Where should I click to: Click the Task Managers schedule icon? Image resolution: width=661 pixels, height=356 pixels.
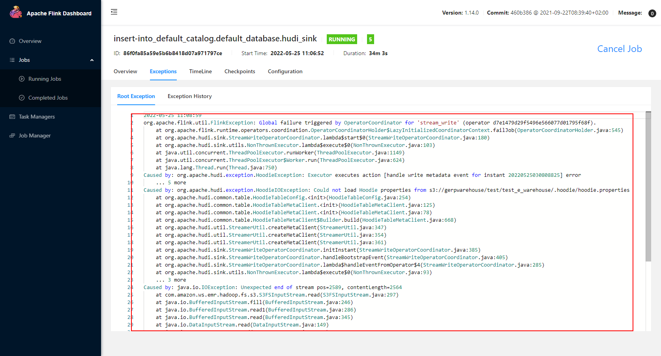tap(12, 117)
